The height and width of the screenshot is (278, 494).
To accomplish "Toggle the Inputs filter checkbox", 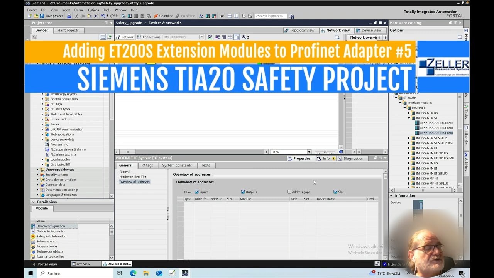I will [x=197, y=192].
